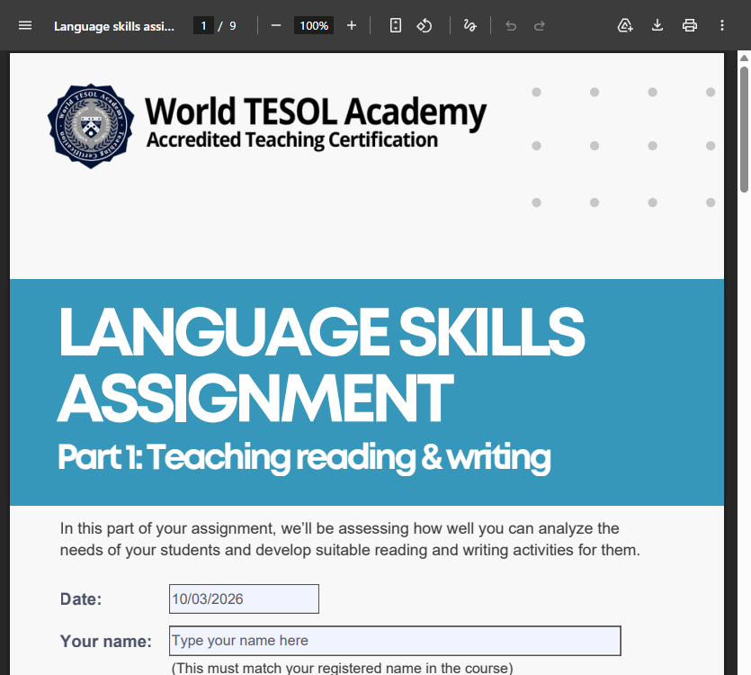Click the zoom in plus button
Screen dimensions: 751x675
[x=352, y=25]
